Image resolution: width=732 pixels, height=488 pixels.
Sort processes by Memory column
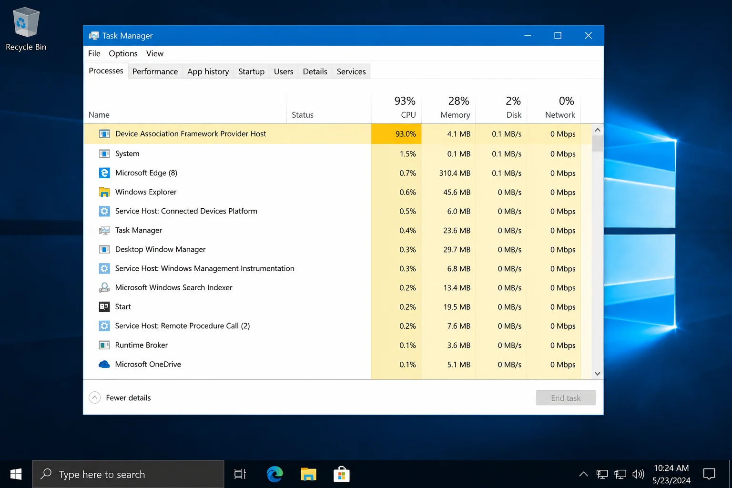(448, 109)
